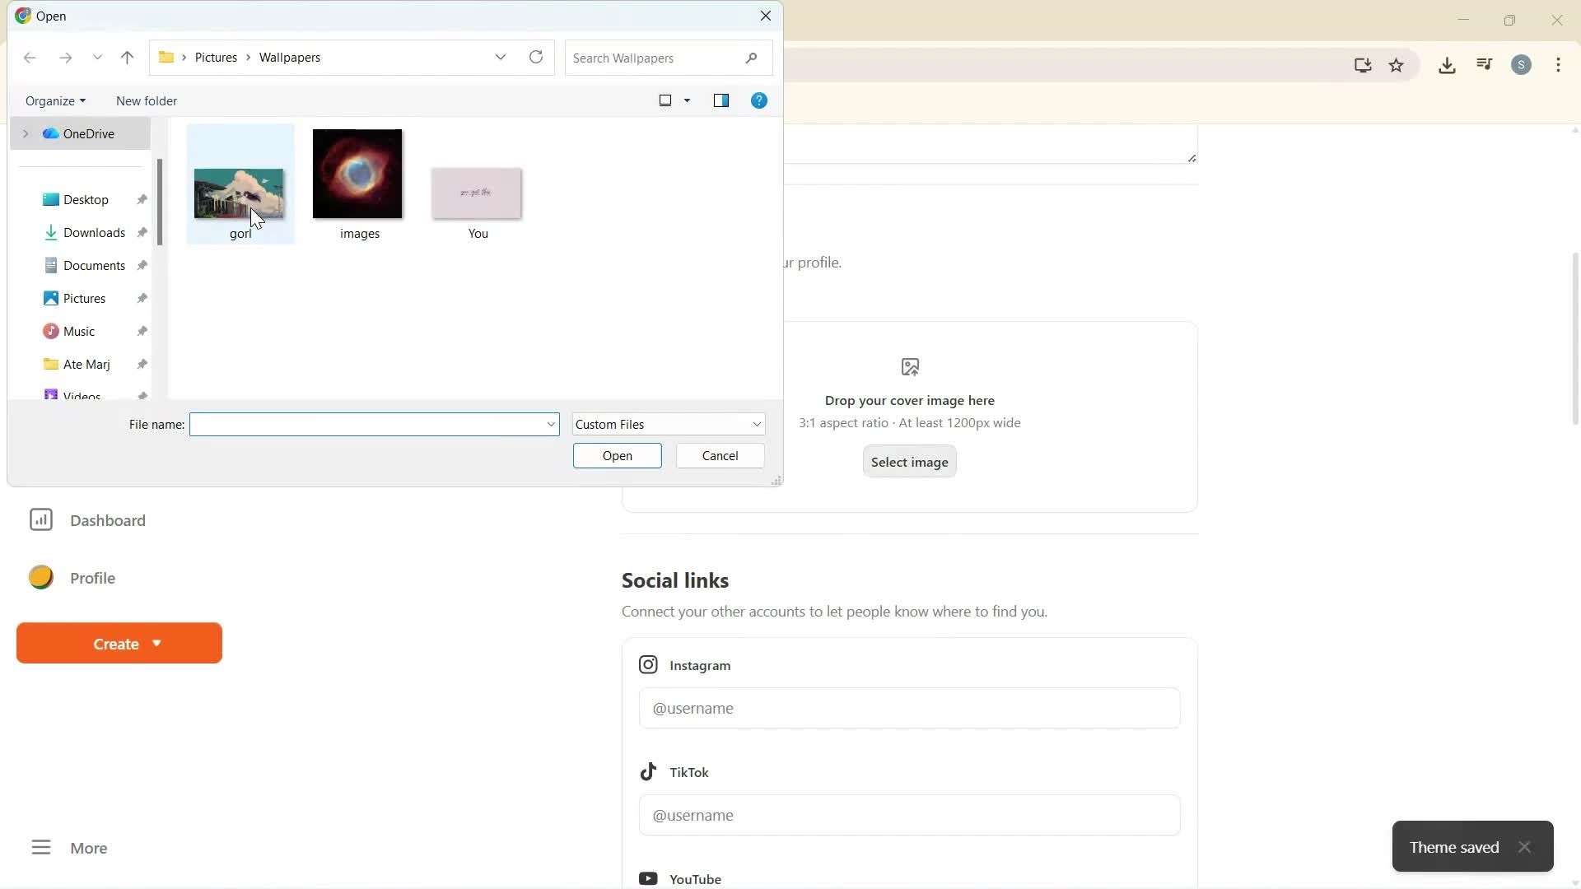Click the Help question mark in dialog
This screenshot has height=889, width=1581.
[758, 100]
